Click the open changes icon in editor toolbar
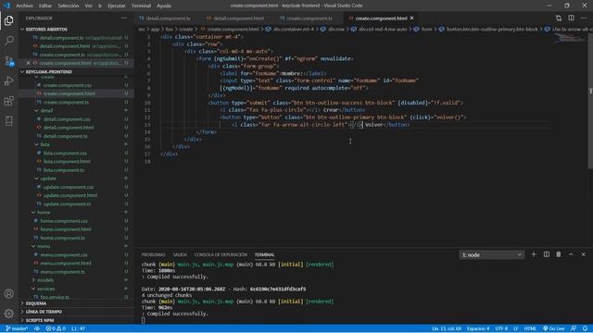 click(559, 18)
